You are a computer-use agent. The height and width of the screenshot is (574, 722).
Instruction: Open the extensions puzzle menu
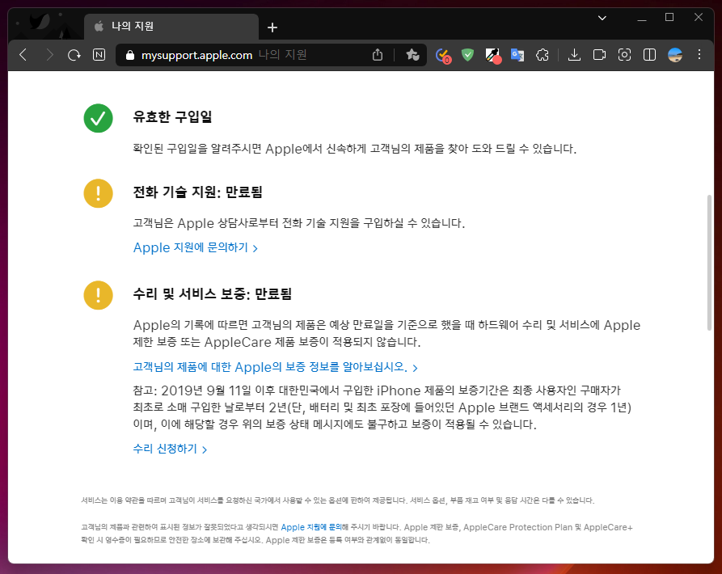click(543, 55)
